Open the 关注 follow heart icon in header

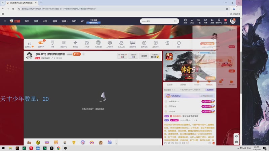click(192, 21)
